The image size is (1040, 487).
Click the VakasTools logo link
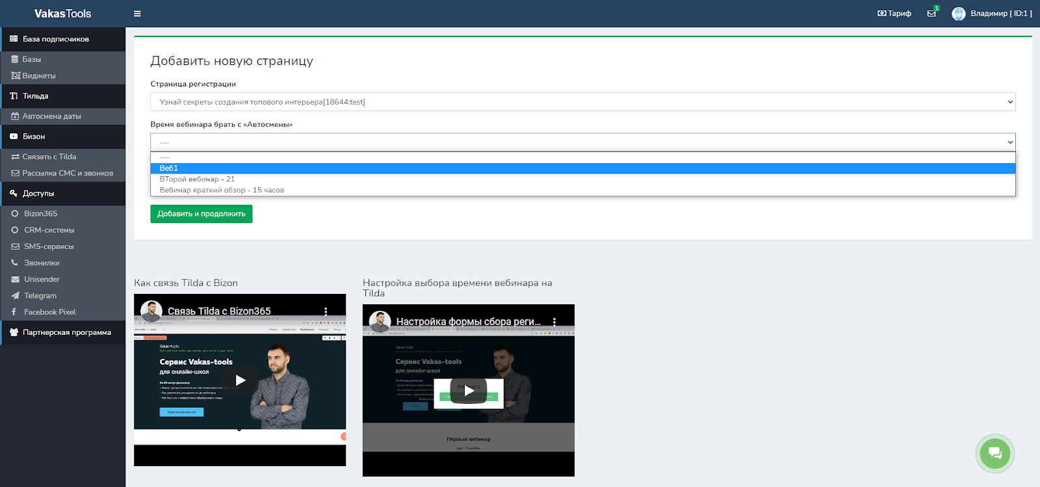(62, 14)
